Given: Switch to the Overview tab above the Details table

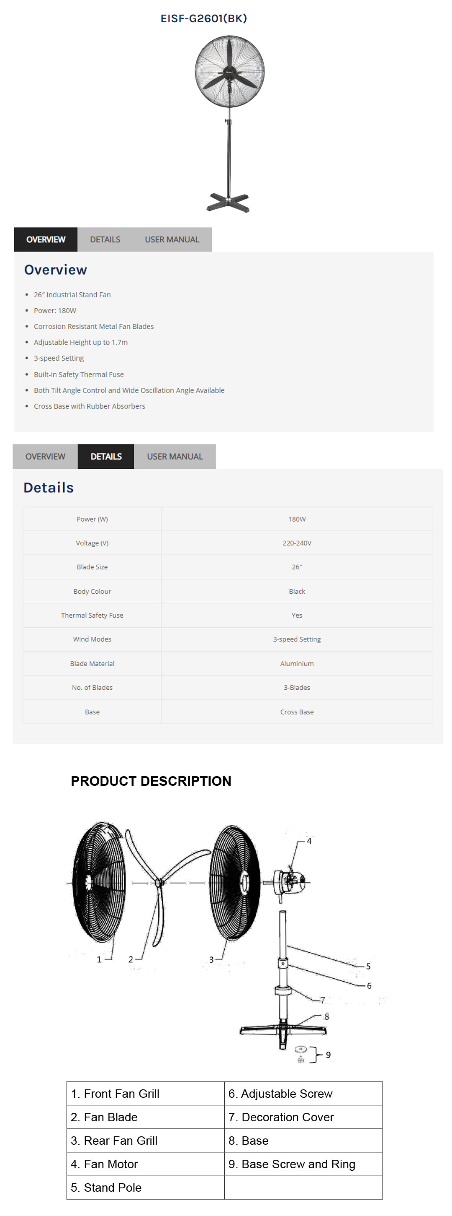Looking at the screenshot, I should click(45, 457).
